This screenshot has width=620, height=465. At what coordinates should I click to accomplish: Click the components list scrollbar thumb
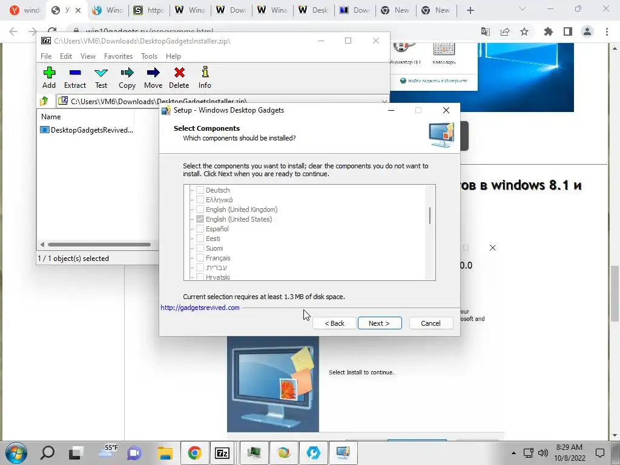click(430, 216)
